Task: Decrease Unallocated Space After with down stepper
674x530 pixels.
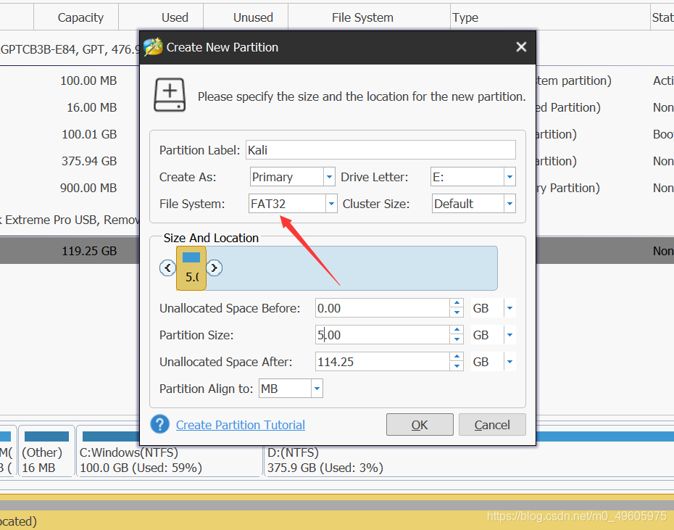Action: coord(457,367)
